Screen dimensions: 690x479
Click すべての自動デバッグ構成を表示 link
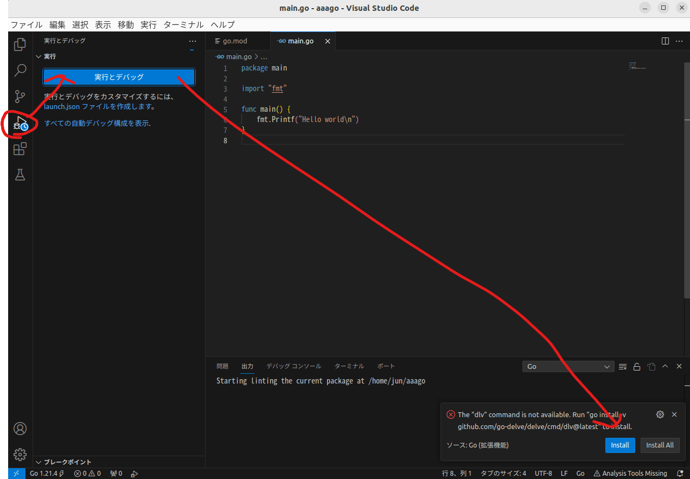point(97,123)
